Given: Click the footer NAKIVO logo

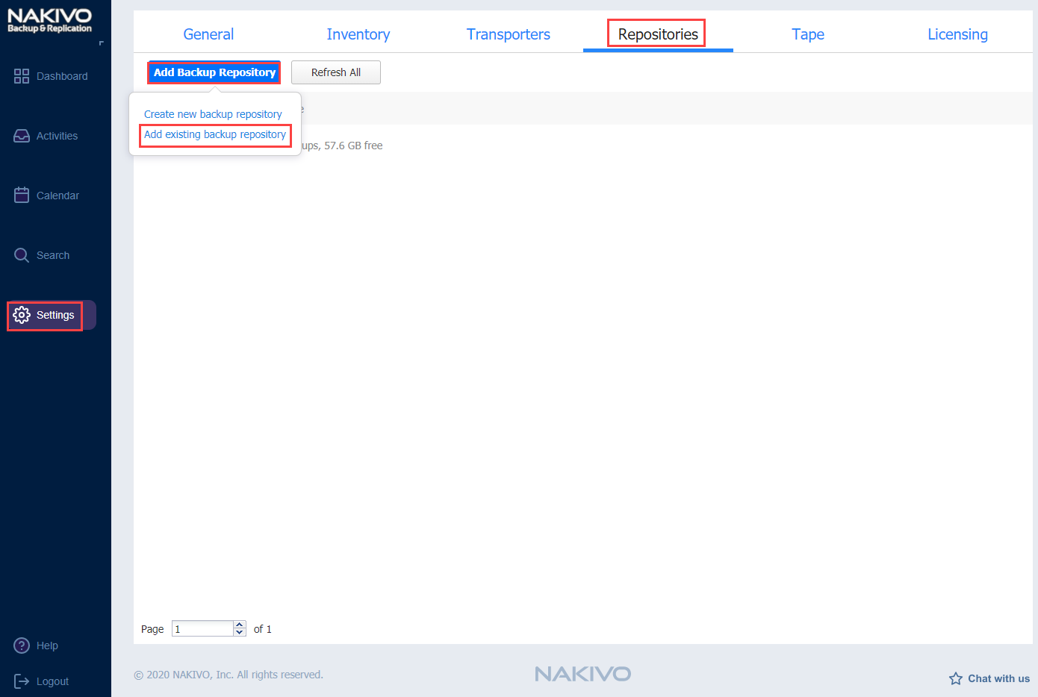Looking at the screenshot, I should pos(583,674).
